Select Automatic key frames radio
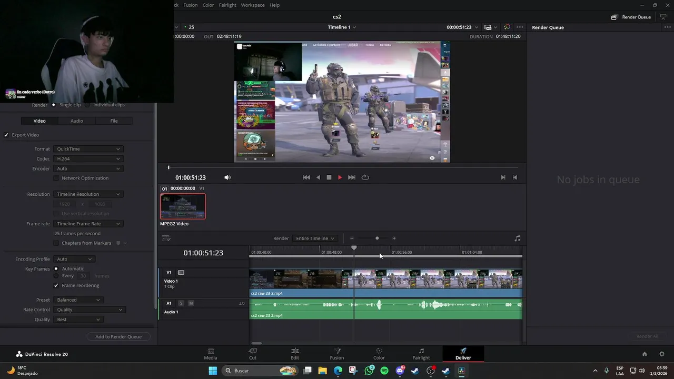Screen dimensions: 674x379 [56, 268]
